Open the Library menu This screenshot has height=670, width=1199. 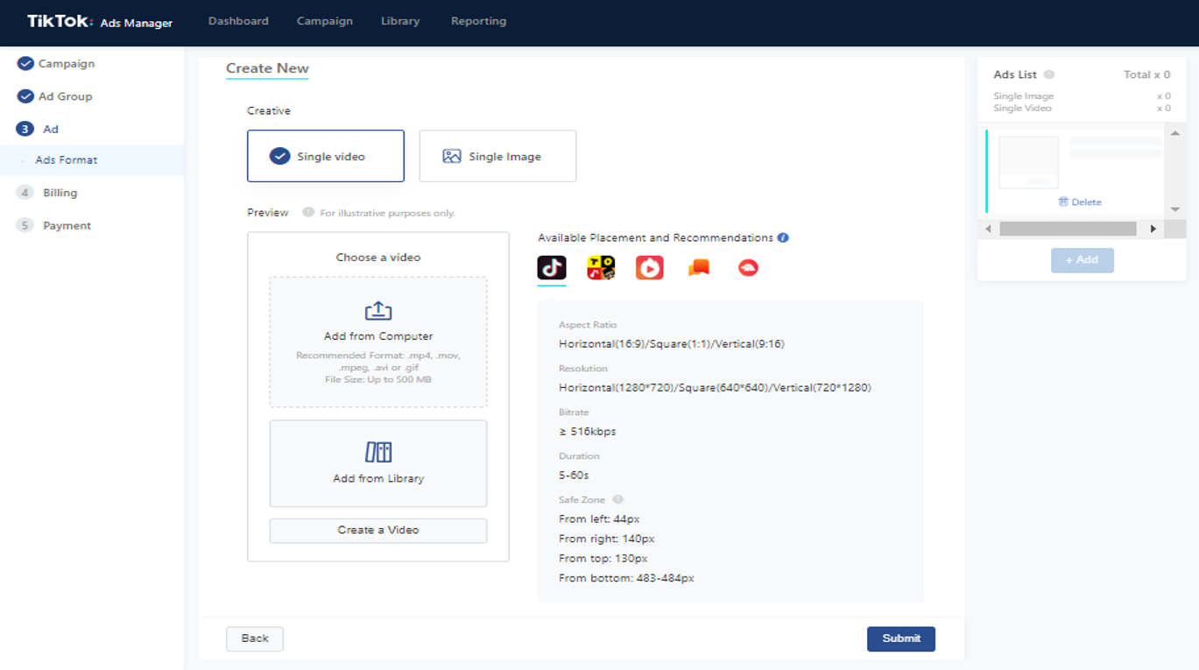[400, 21]
